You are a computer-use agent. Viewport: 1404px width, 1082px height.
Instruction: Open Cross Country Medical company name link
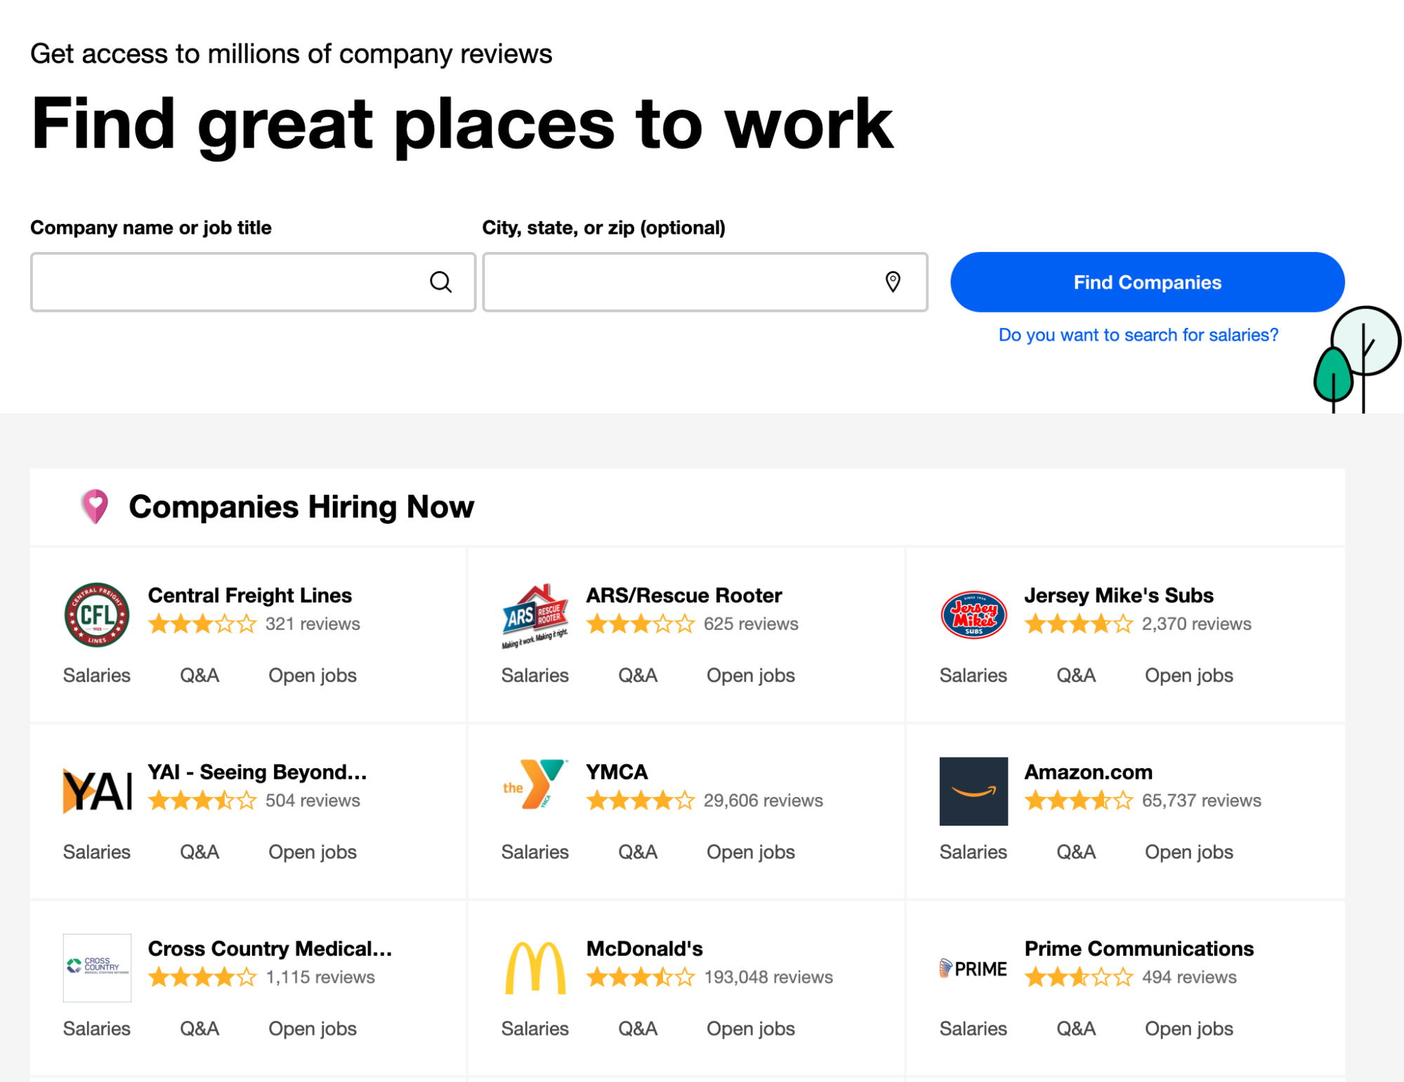point(270,949)
